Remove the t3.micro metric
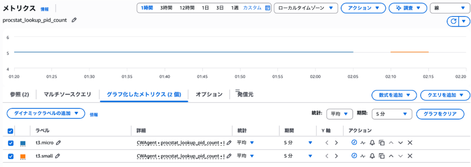Viewport: 471px width, 167px height. click(409, 143)
